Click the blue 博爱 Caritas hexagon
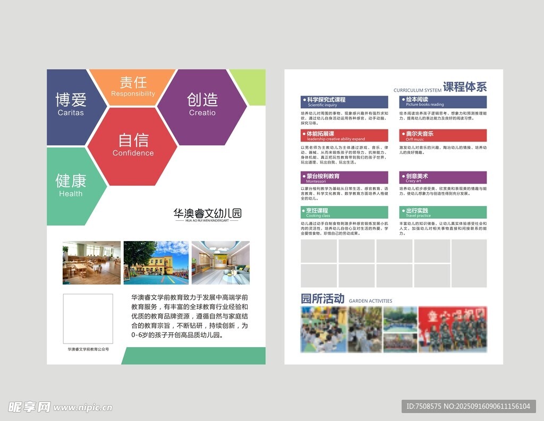 (71, 105)
